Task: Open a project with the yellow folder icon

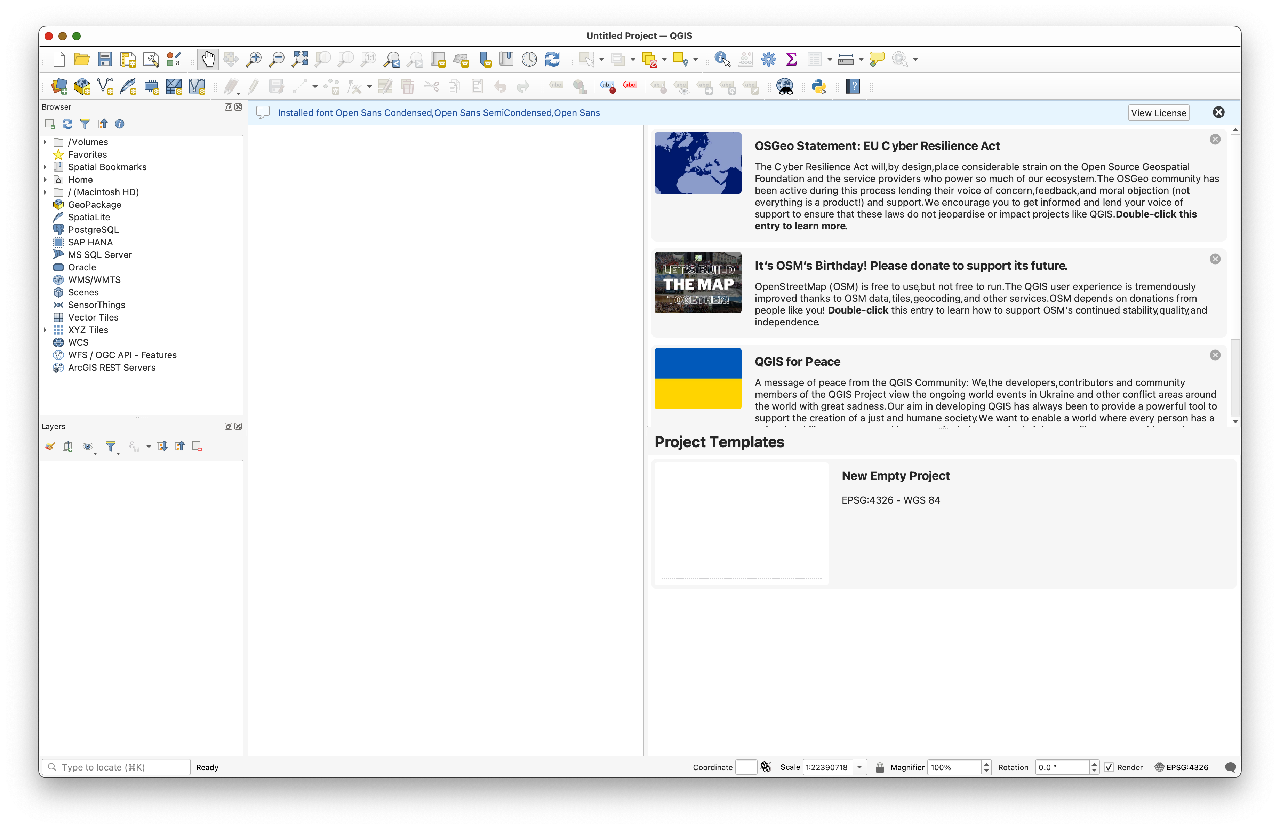Action: pyautogui.click(x=82, y=59)
